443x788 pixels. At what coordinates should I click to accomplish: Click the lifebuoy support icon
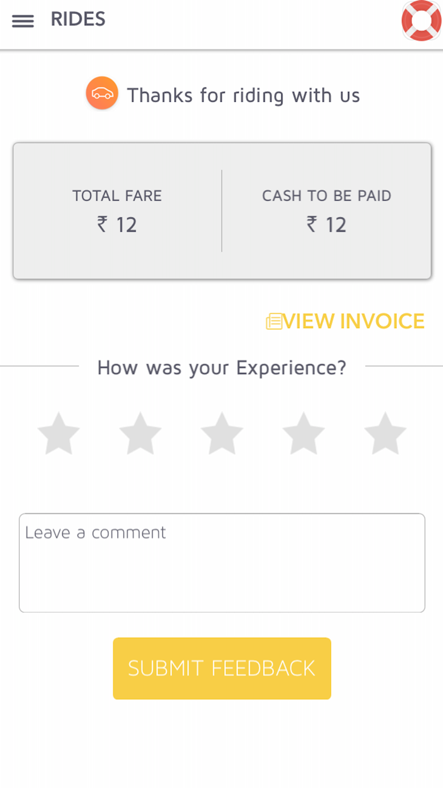(420, 20)
